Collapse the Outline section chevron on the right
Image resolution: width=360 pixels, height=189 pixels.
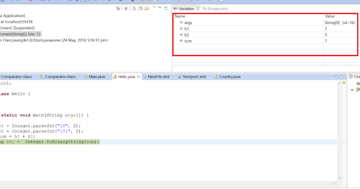click(x=352, y=90)
